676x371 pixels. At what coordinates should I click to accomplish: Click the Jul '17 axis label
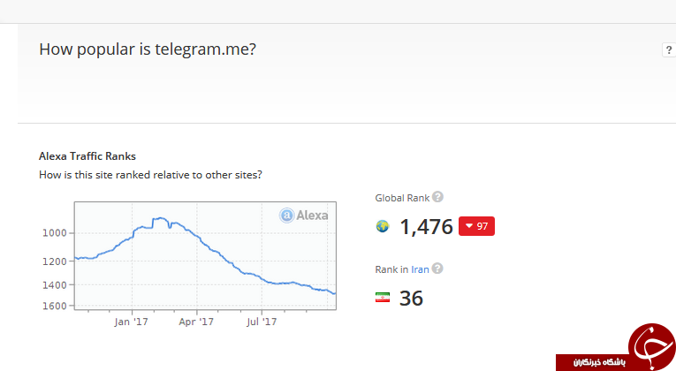[262, 322]
